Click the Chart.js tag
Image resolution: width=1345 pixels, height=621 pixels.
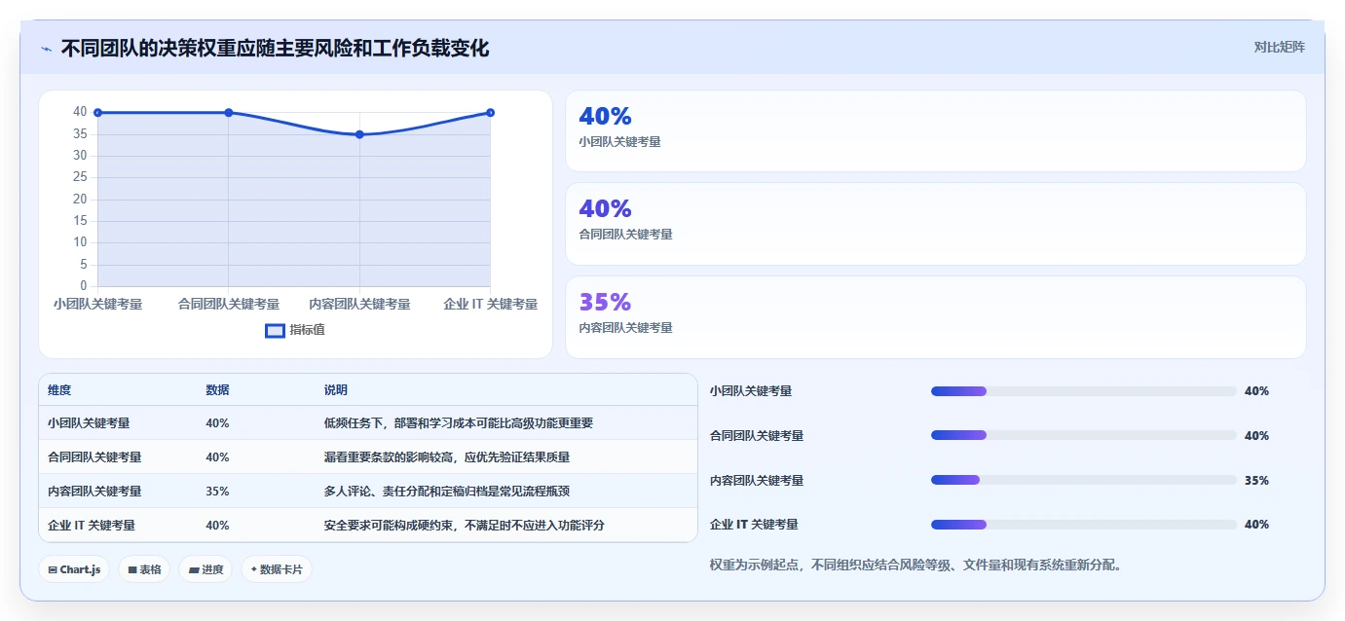pyautogui.click(x=75, y=569)
